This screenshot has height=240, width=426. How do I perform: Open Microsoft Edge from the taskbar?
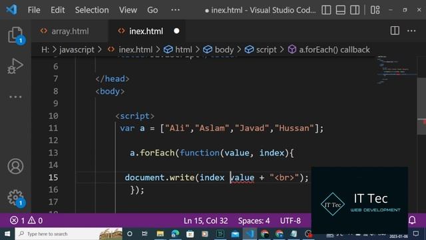[175, 234]
